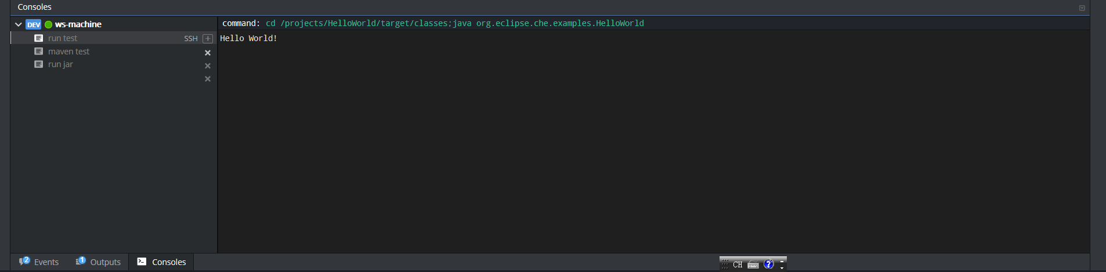The width and height of the screenshot is (1106, 272).
Task: Open SSH for run test
Action: tap(190, 39)
